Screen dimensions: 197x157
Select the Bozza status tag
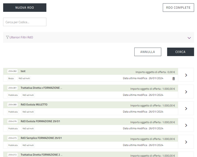pyautogui.click(x=11, y=78)
